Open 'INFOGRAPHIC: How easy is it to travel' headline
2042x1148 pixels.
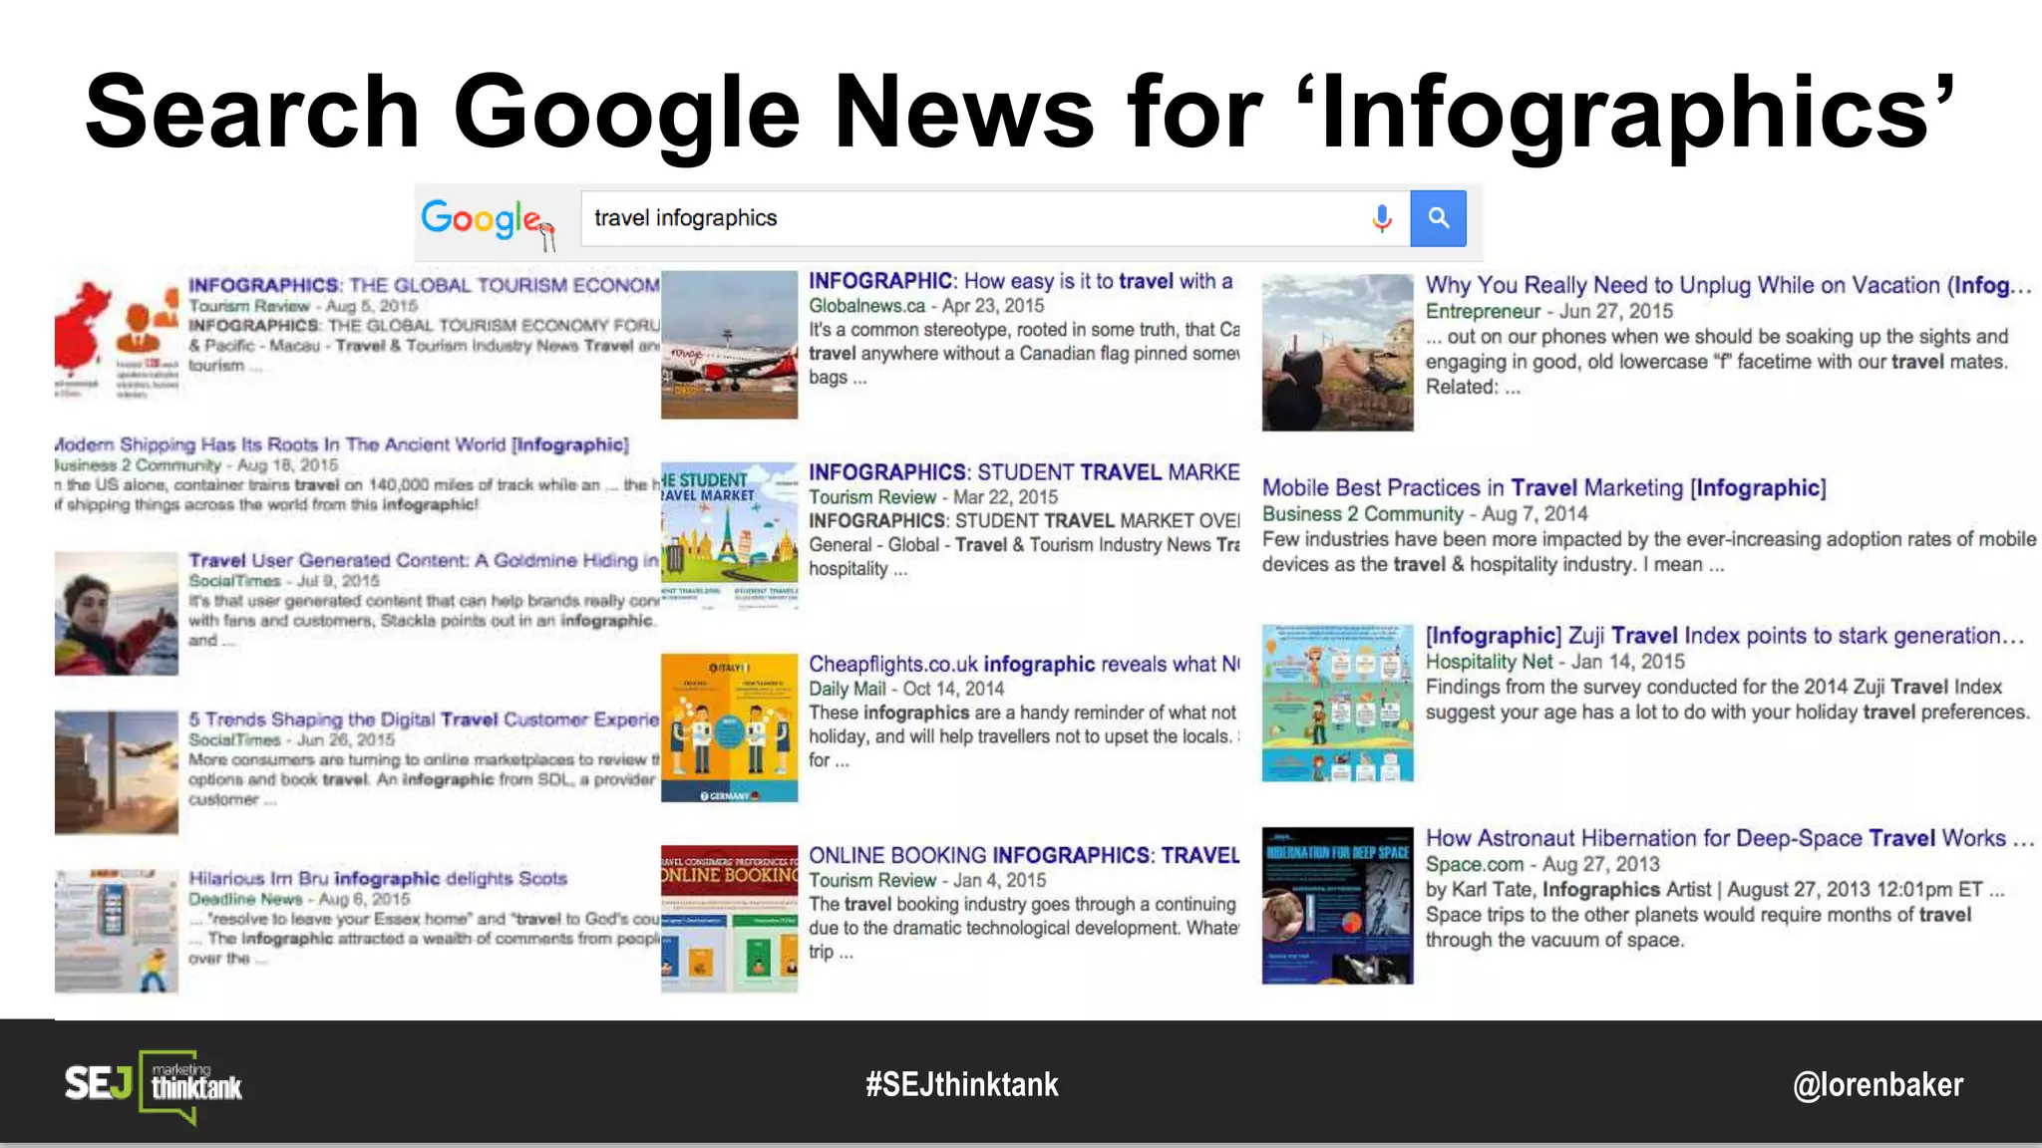1021,281
